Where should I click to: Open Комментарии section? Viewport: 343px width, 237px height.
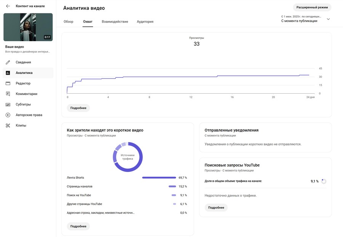coord(28,94)
